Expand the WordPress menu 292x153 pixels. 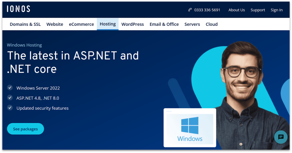[x=133, y=24]
